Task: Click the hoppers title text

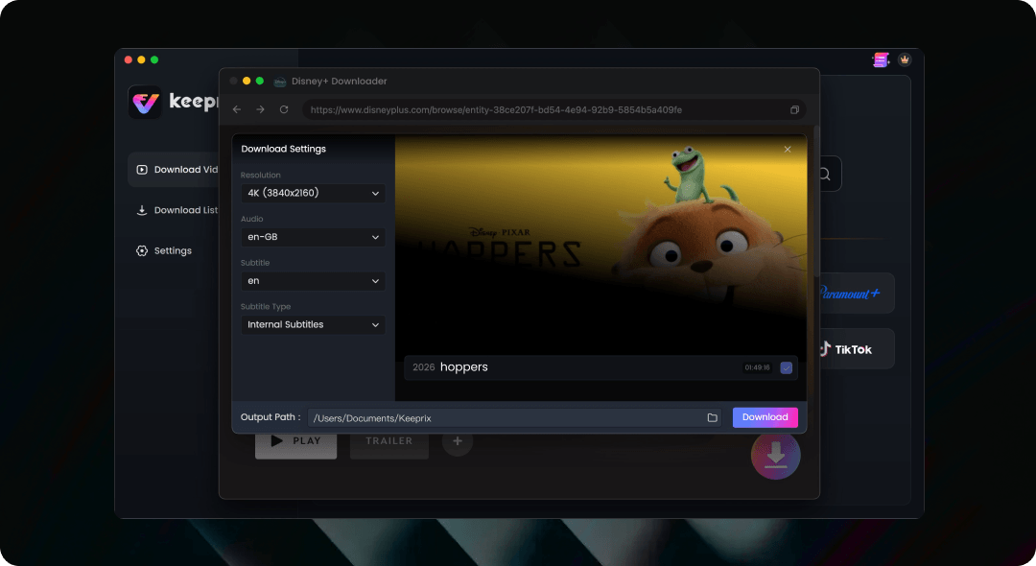Action: point(464,367)
